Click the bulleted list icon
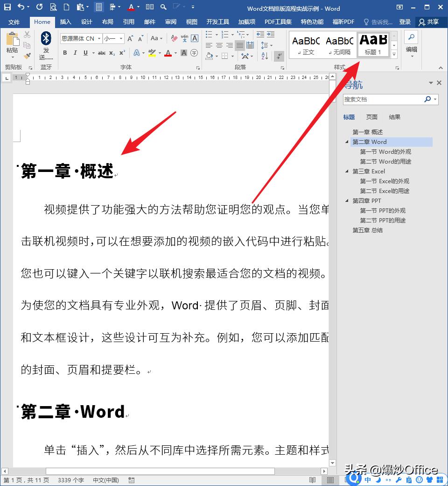This screenshot has width=448, height=486. [x=209, y=34]
